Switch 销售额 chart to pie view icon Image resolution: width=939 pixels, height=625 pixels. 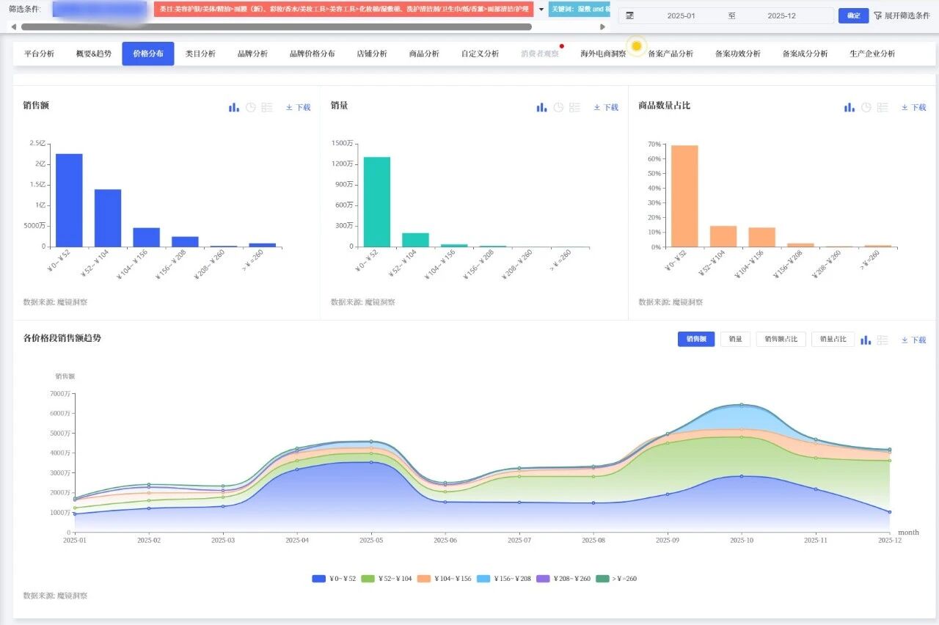[250, 107]
